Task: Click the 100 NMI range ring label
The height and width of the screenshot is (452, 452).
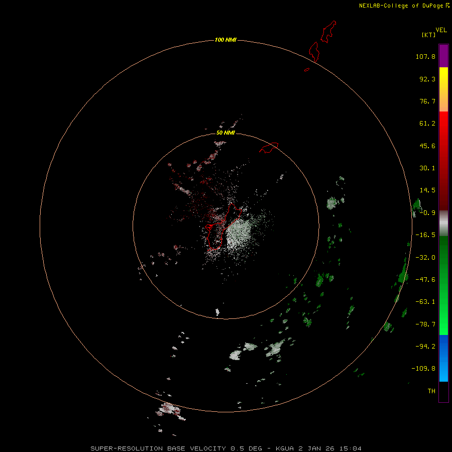Action: point(225,40)
